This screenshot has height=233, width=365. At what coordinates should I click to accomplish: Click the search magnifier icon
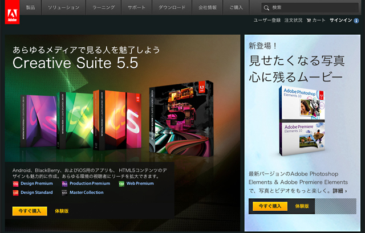266,7
